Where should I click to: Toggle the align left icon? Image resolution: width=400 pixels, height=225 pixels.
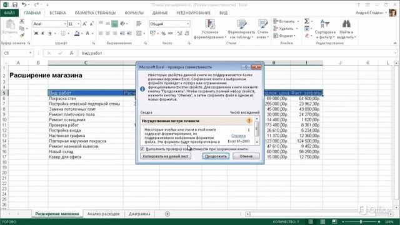[101, 33]
